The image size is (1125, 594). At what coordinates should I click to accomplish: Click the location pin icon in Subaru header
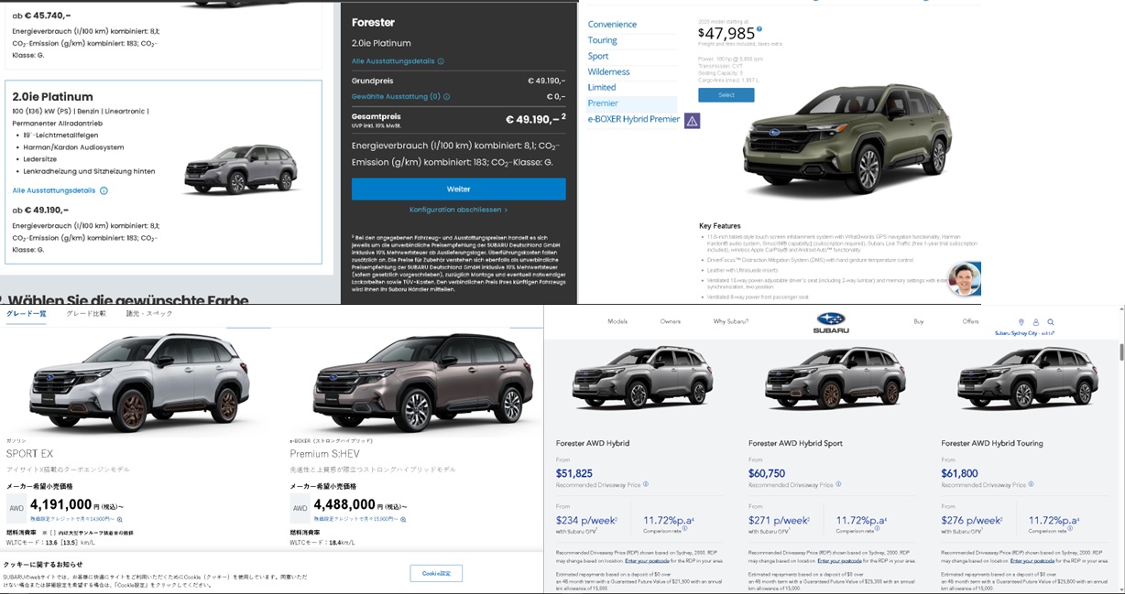1021,322
